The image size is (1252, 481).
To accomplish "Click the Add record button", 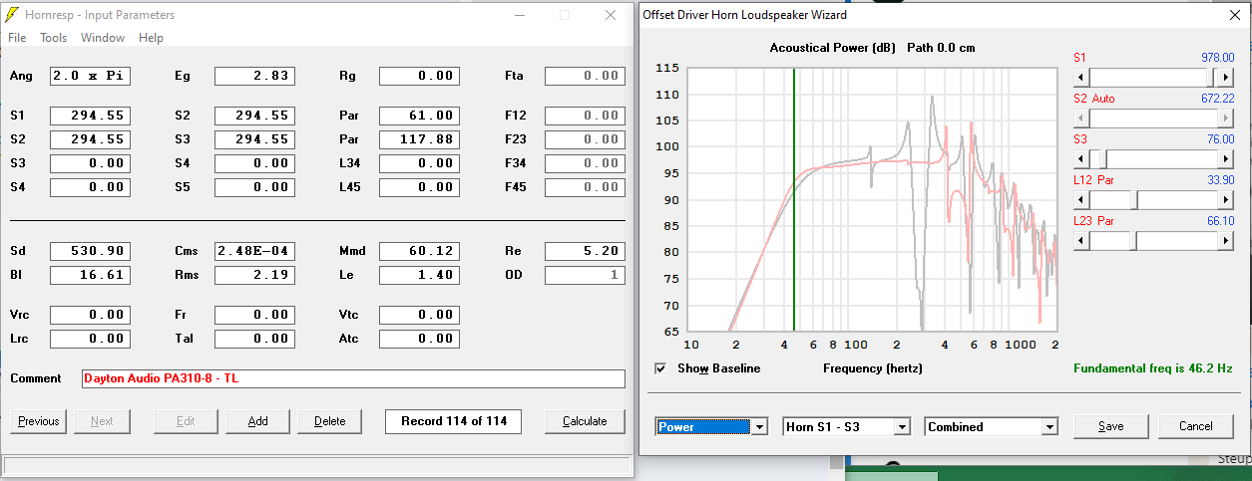I will [x=258, y=421].
